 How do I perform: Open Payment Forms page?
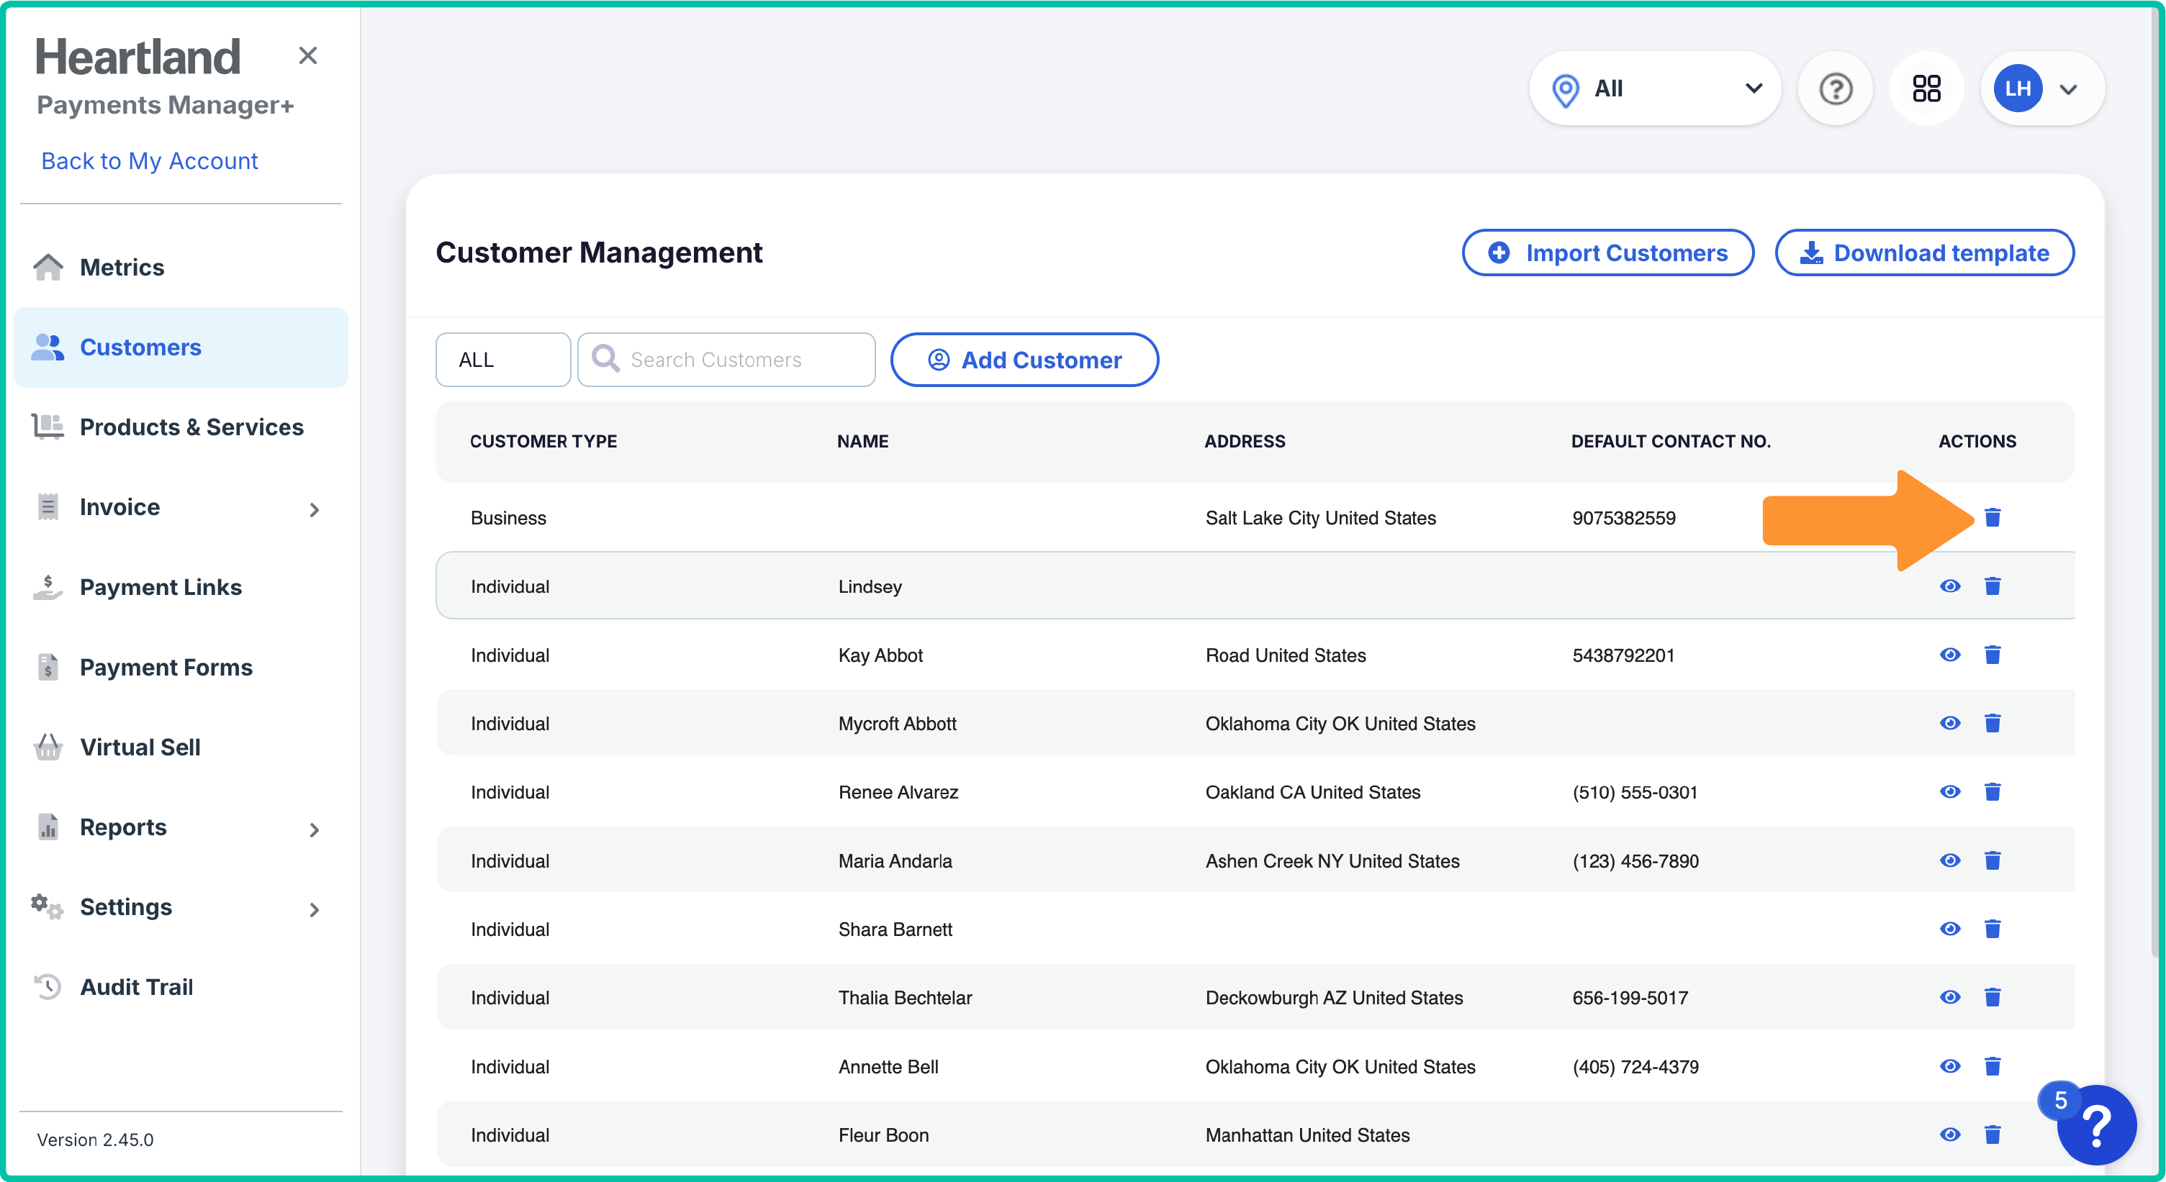181,667
